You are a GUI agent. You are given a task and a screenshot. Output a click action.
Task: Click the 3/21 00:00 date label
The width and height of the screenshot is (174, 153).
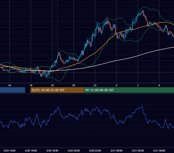(x=116, y=150)
